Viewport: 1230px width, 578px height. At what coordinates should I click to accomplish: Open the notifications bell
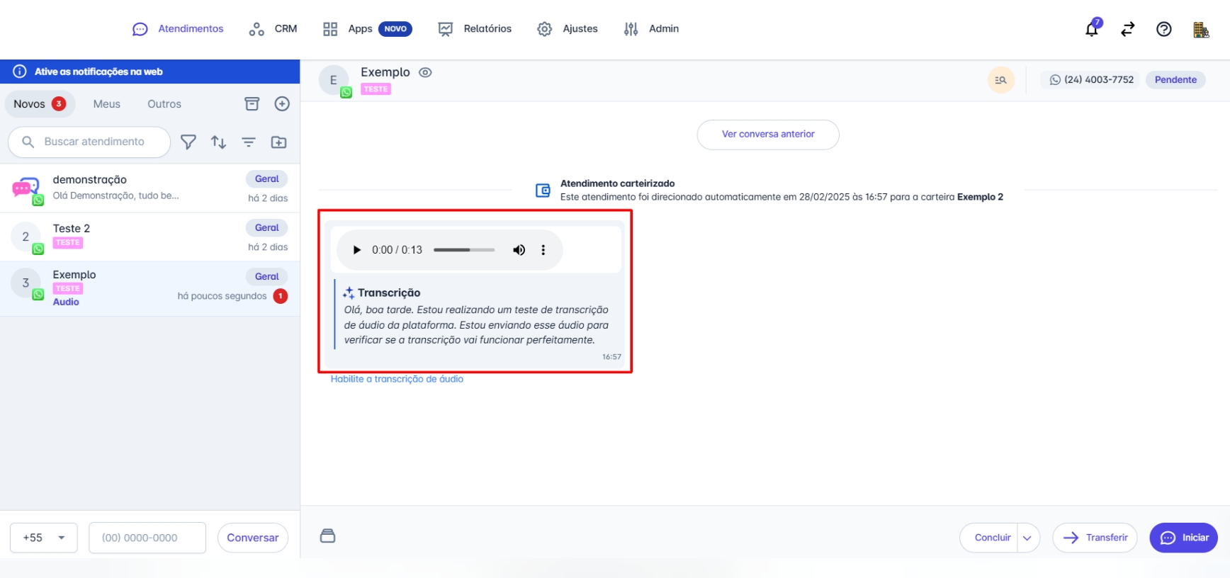coord(1092,29)
